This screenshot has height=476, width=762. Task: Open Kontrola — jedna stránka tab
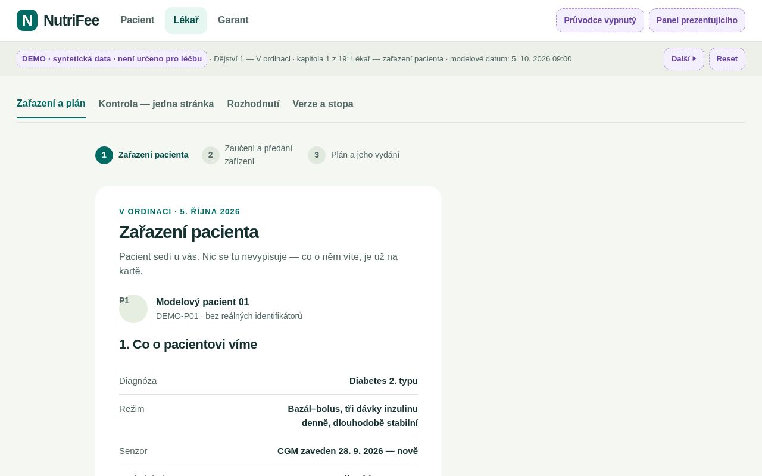click(x=156, y=104)
